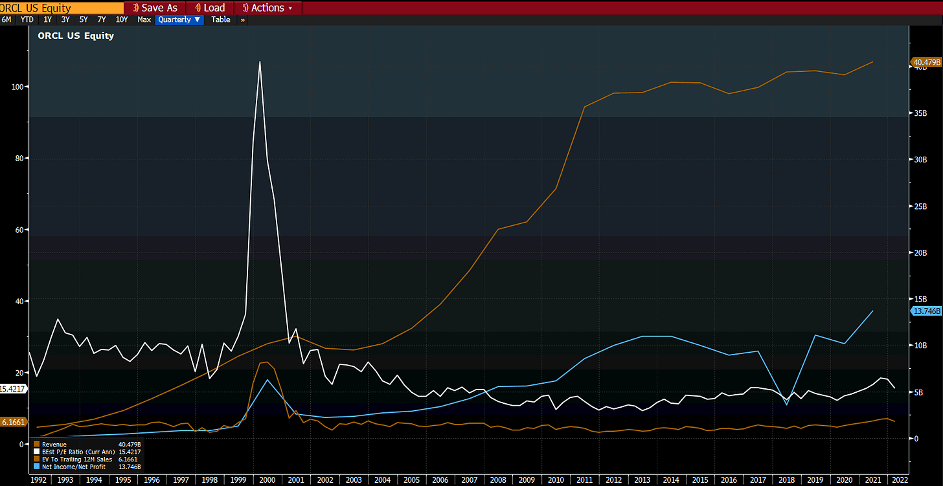Click the 40.479B revenue value tag on the axis

tap(926, 62)
